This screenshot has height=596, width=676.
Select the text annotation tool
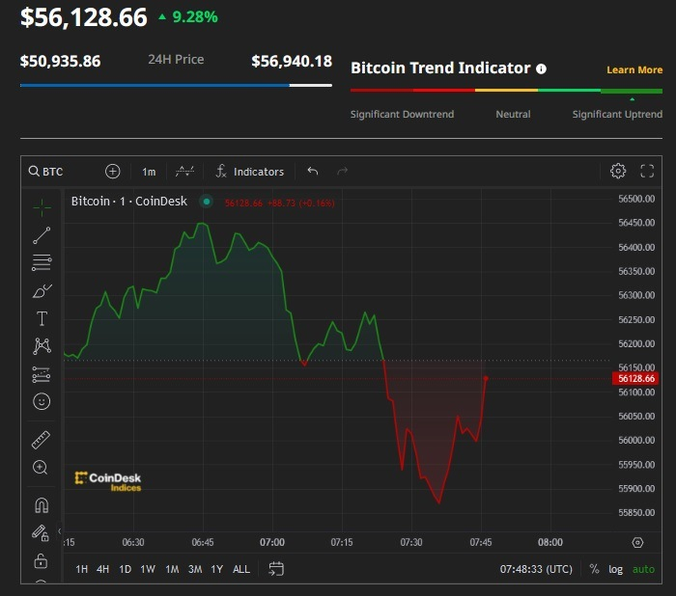(42, 318)
